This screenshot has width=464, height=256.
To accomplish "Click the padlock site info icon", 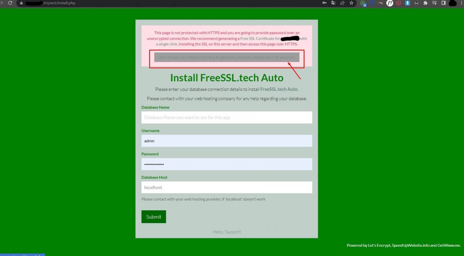I will (x=22, y=3).
